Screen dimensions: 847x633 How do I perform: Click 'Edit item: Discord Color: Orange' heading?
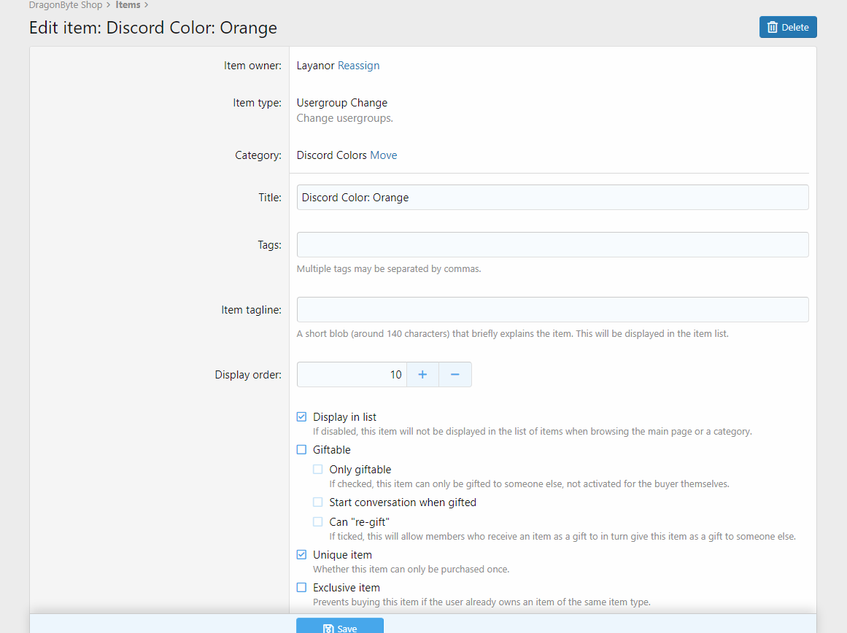pos(153,28)
